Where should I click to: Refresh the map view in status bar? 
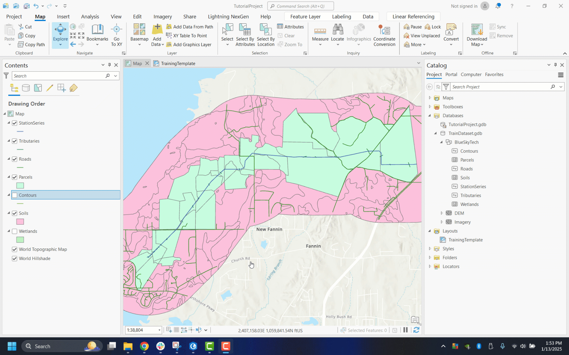coord(416,330)
